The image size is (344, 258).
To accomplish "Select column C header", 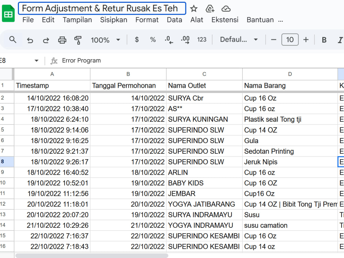I will coord(204,74).
